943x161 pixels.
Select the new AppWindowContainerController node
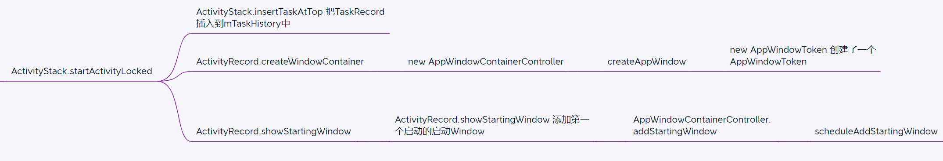486,62
